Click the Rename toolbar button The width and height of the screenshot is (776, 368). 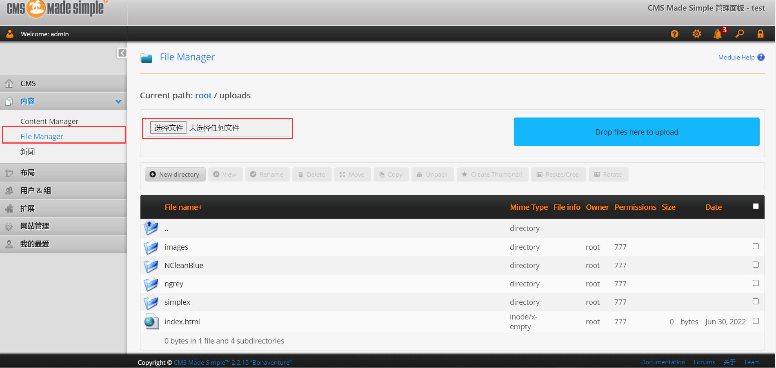point(267,174)
